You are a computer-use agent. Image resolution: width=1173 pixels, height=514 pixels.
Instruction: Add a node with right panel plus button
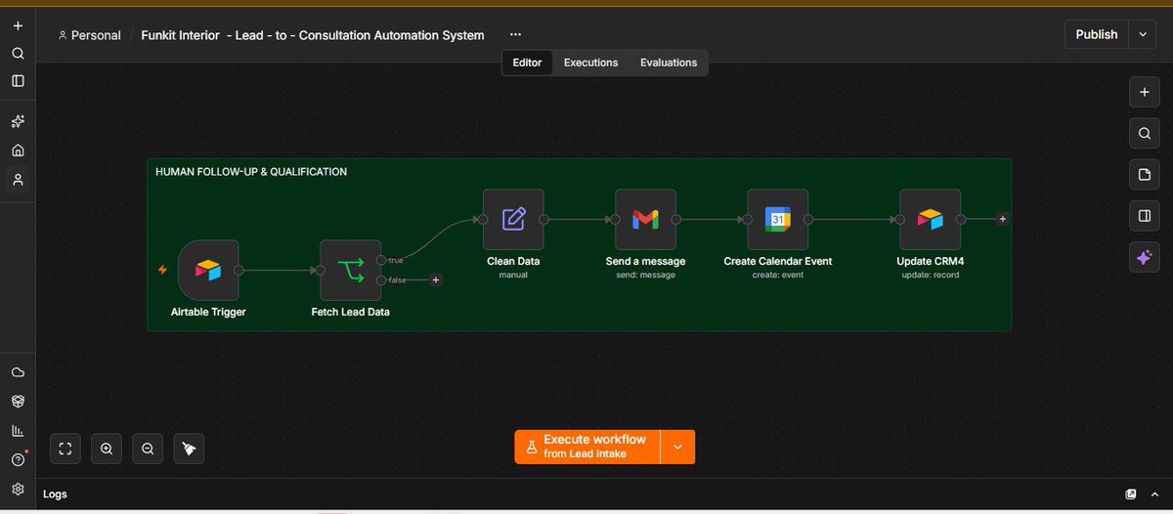point(1144,92)
